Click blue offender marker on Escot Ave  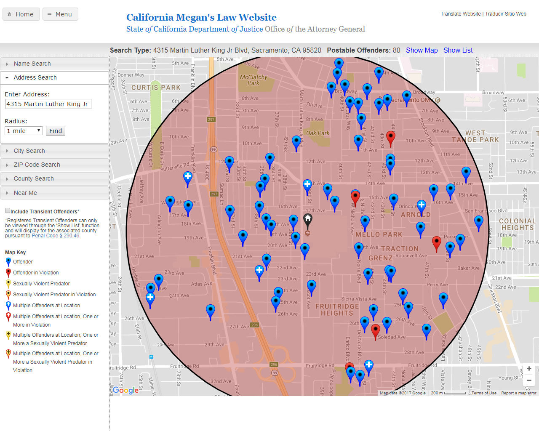(311, 287)
